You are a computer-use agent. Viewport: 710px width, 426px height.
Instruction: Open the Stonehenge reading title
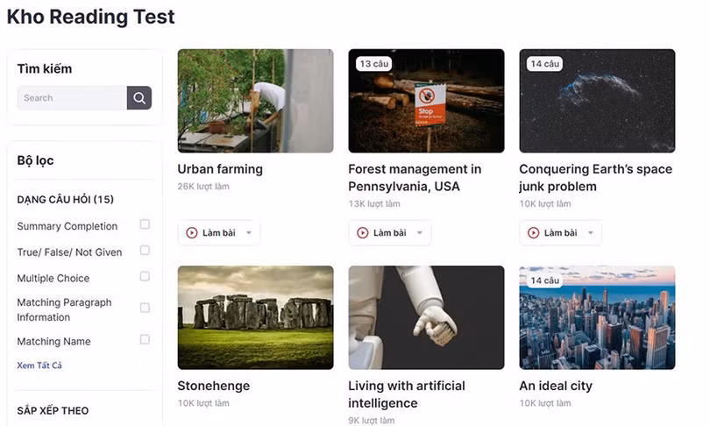pos(213,386)
